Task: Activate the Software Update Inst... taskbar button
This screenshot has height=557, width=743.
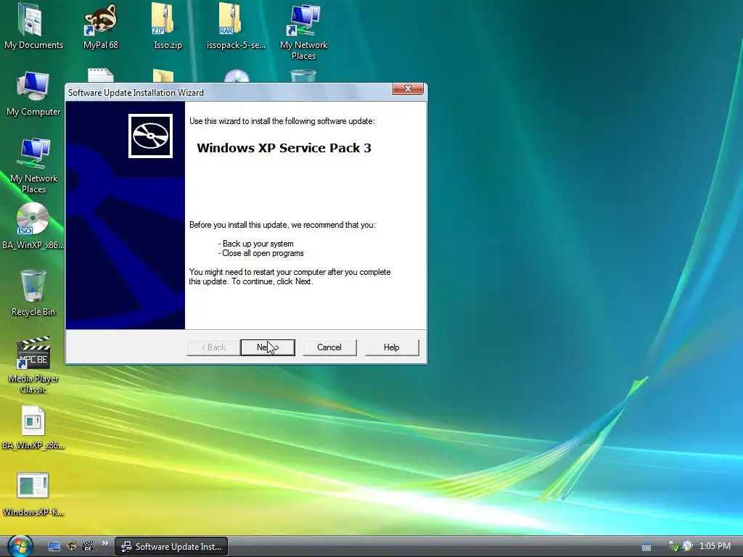Action: click(x=171, y=547)
